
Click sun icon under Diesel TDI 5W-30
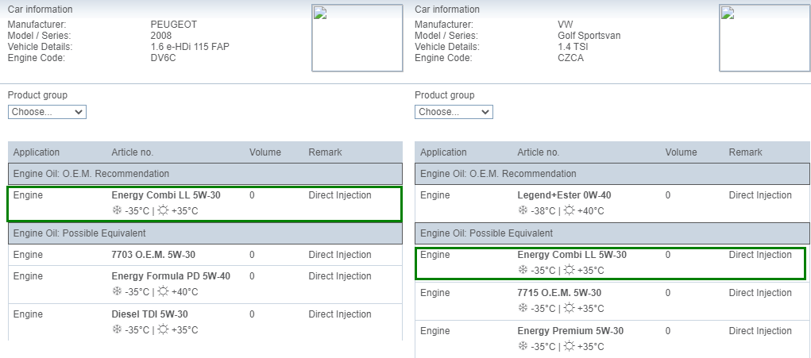pyautogui.click(x=163, y=329)
